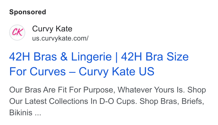Click the Sponsored label

click(x=28, y=12)
